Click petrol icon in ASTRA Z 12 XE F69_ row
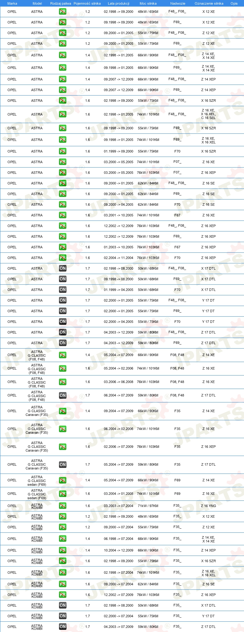Image resolution: width=244 pixels, height=632 pixels. 63,44
